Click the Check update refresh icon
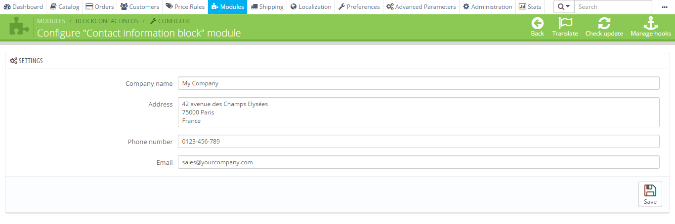This screenshot has width=675, height=224. (604, 23)
